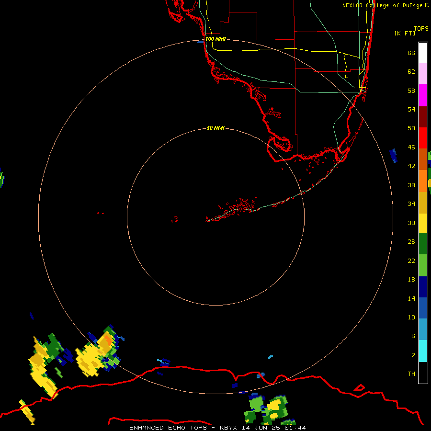Click the navy 18 kft legend swatch

(x=423, y=287)
